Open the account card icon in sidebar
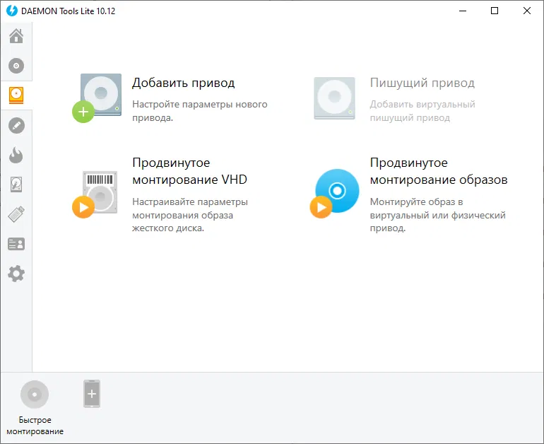The height and width of the screenshot is (444, 544). point(16,244)
